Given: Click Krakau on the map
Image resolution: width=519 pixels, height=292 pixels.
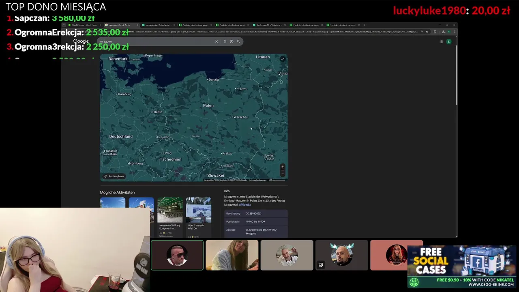Looking at the screenshot, I should [x=227, y=153].
